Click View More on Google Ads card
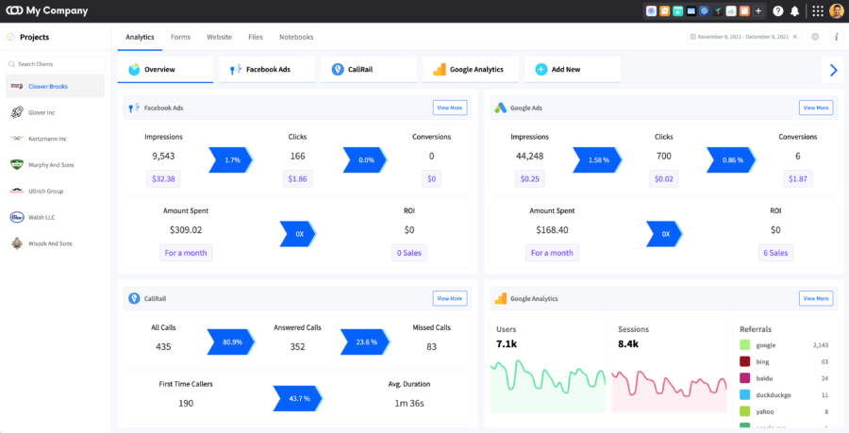Screen dimensions: 849x433 [x=816, y=108]
